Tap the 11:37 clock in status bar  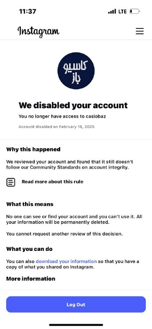point(28,12)
